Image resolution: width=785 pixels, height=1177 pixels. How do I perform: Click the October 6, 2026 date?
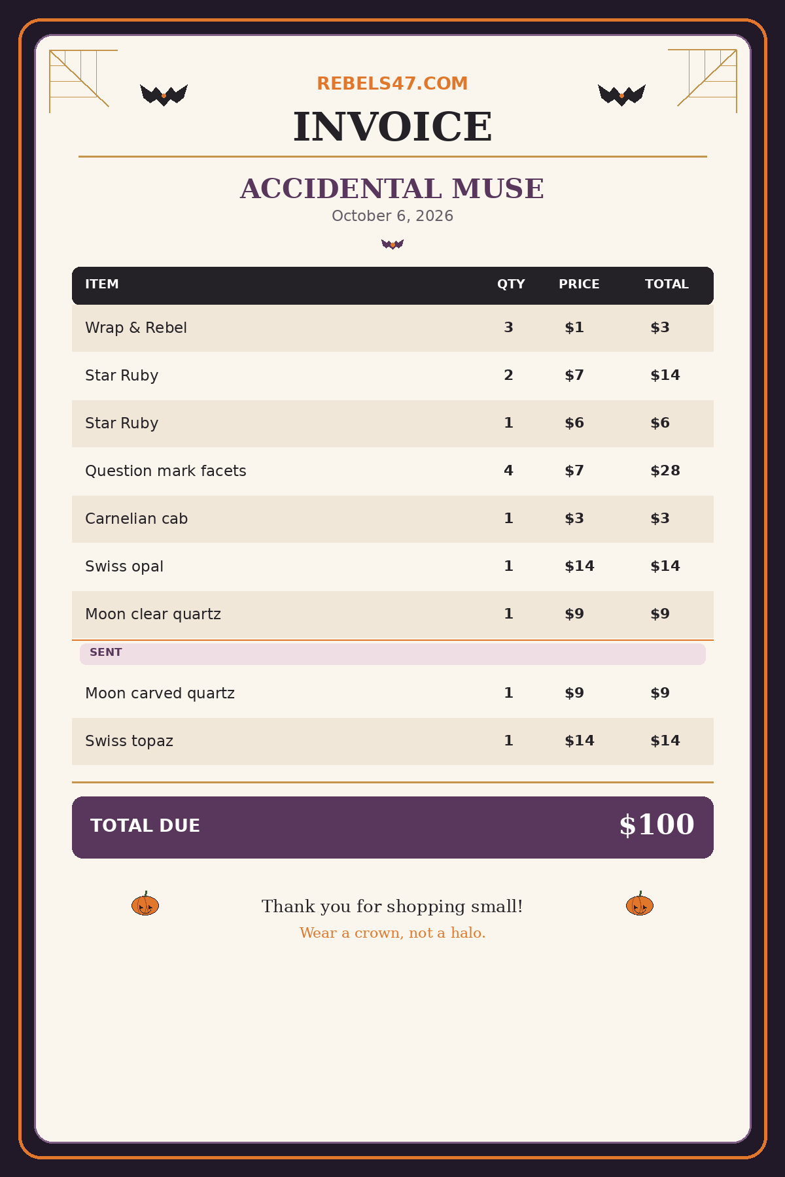click(x=392, y=216)
